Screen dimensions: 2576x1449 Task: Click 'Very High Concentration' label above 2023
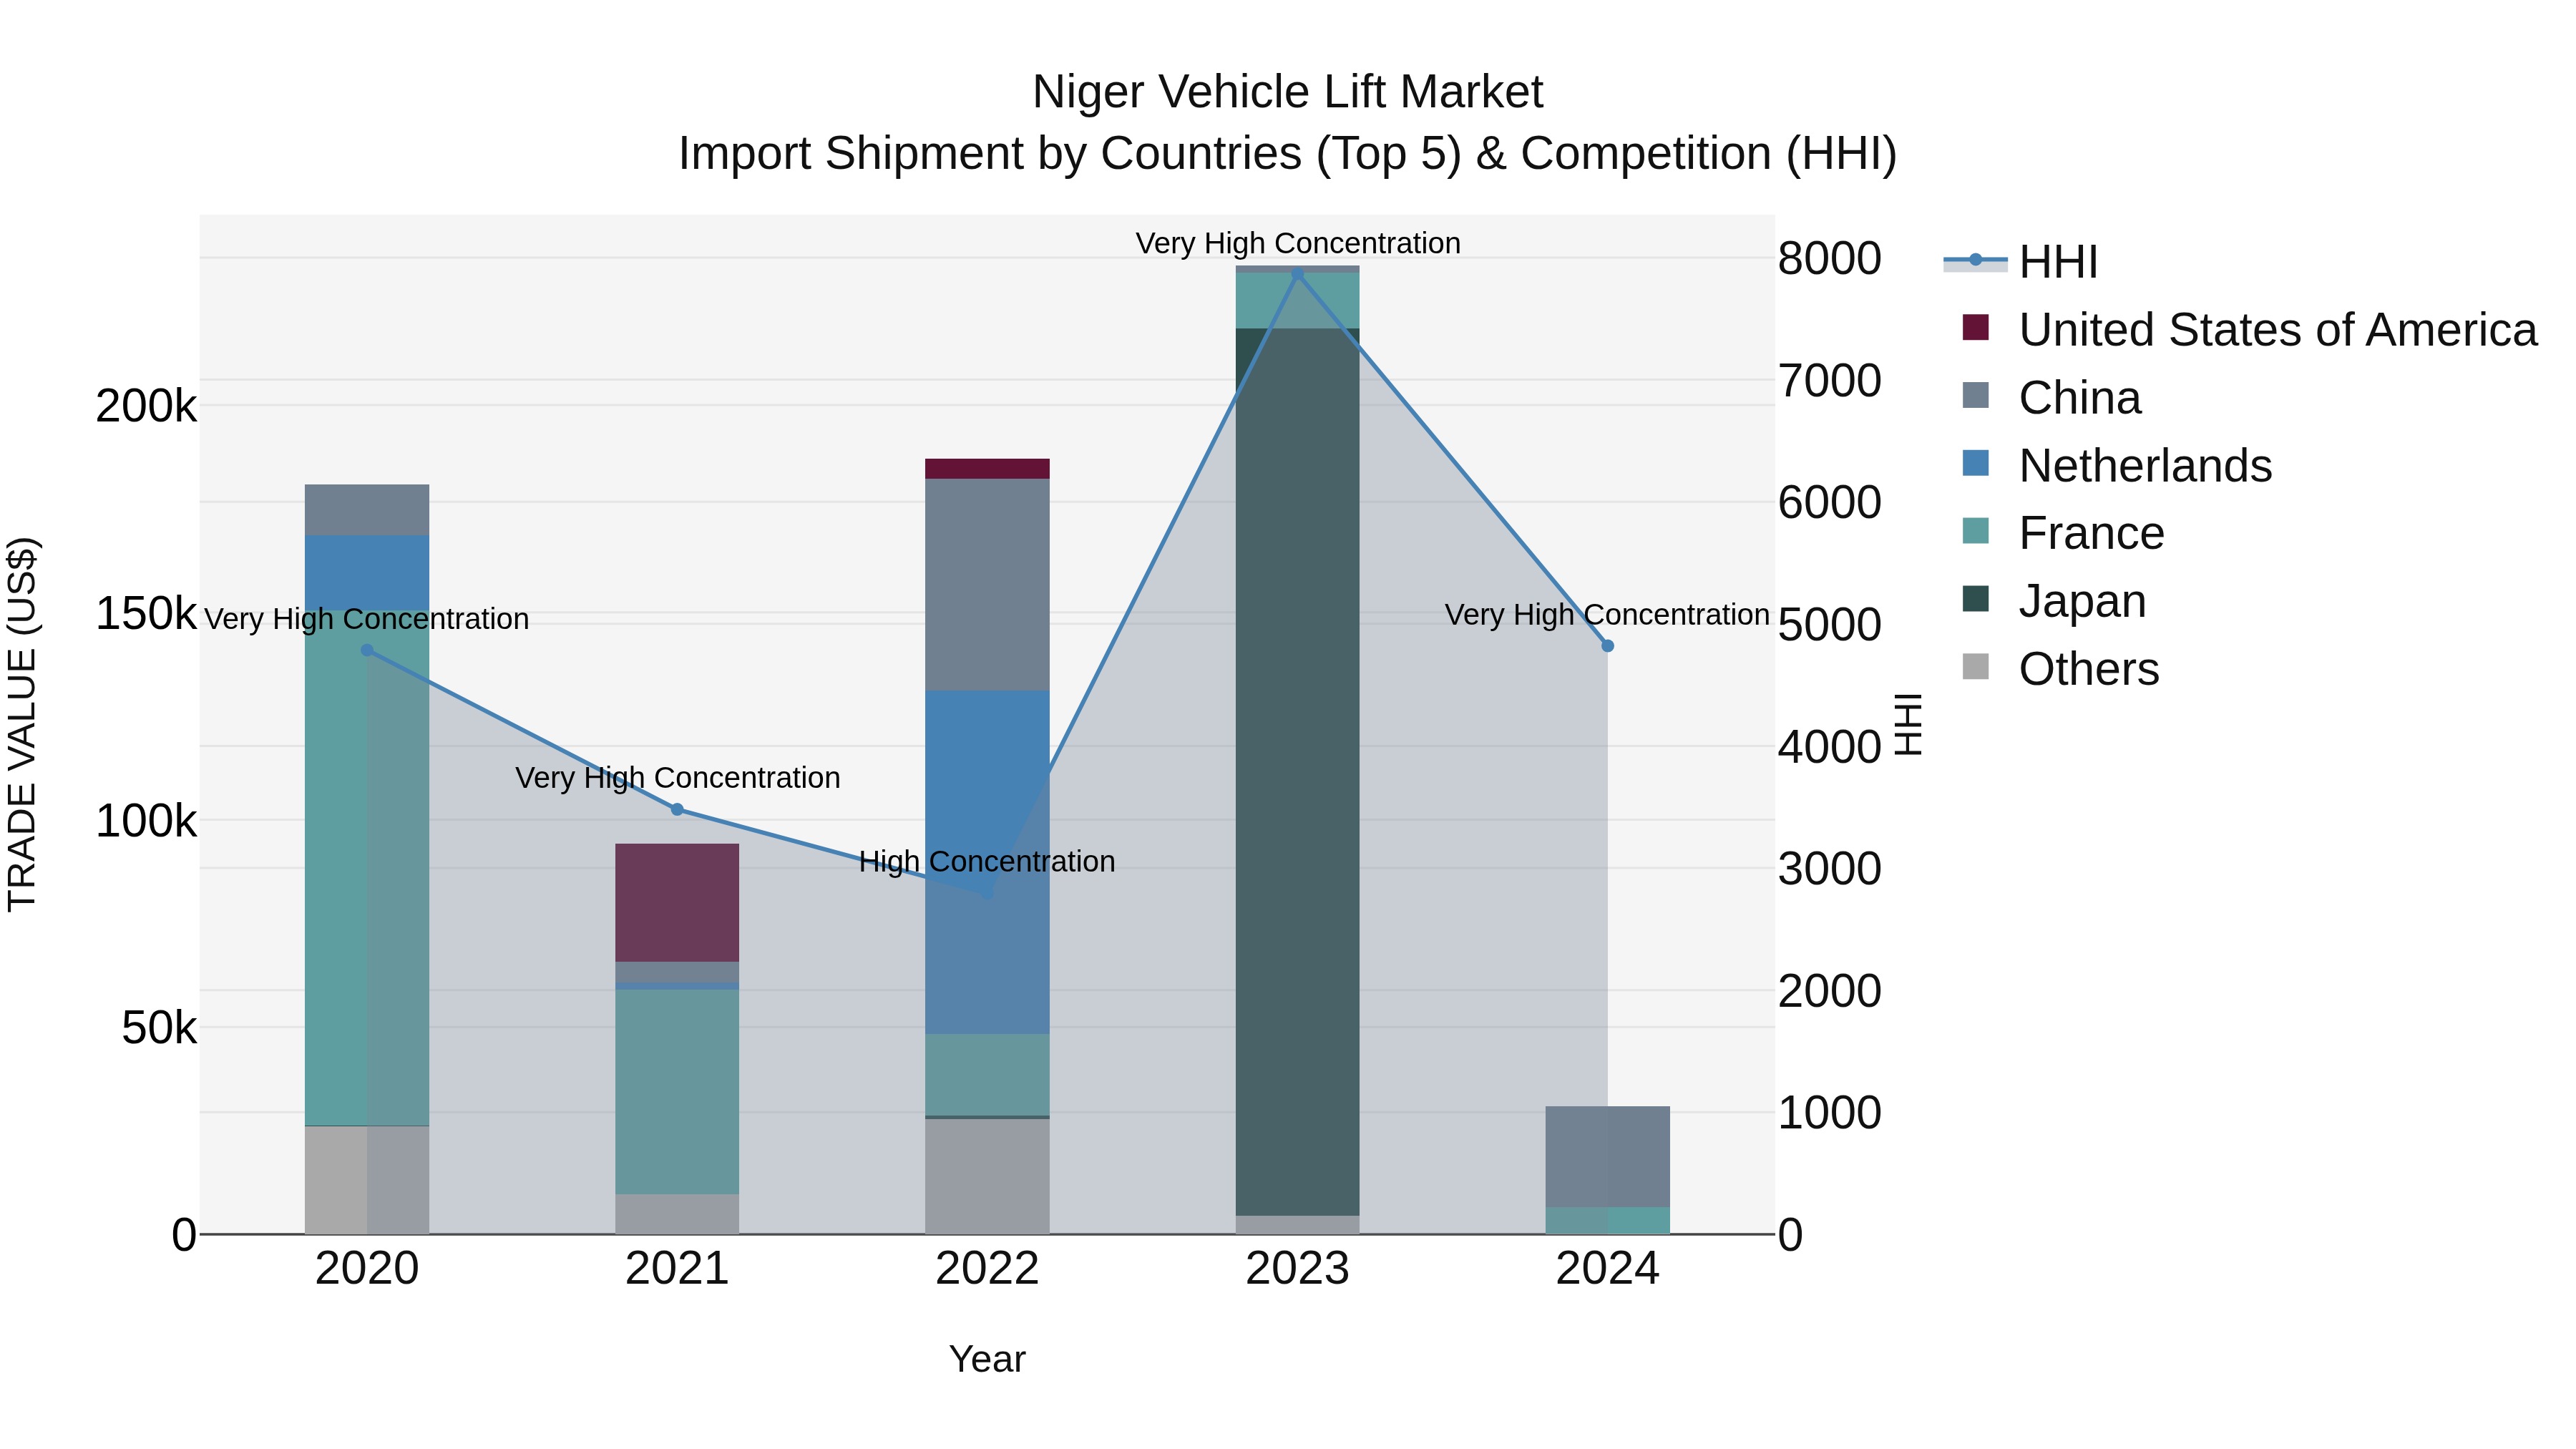[1298, 243]
